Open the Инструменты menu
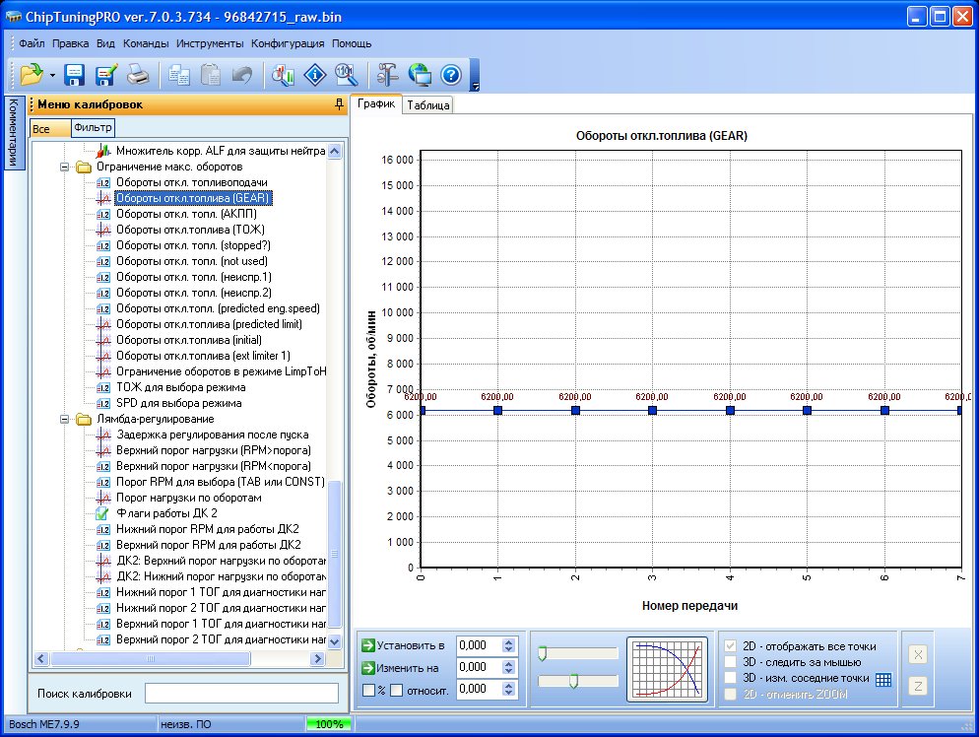This screenshot has width=979, height=737. (x=210, y=43)
